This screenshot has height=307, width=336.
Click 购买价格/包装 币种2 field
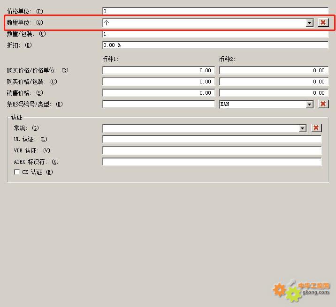click(x=274, y=82)
